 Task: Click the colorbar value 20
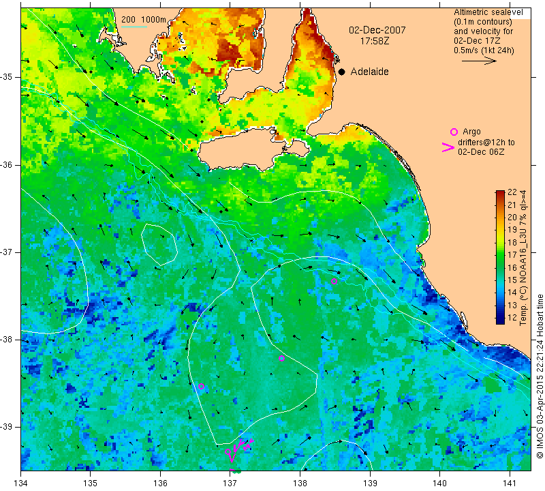512,217
